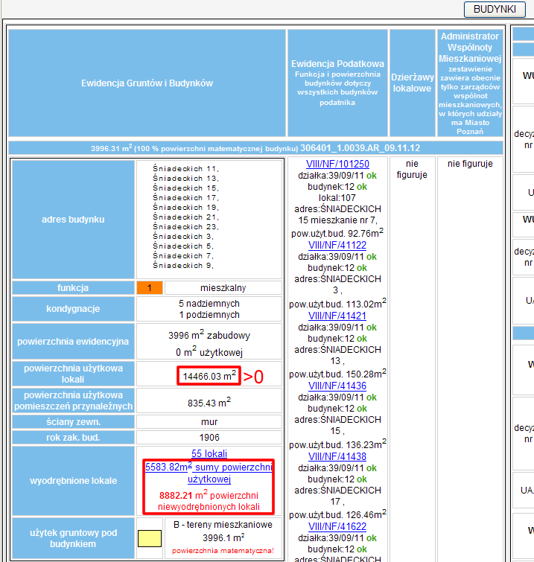Image resolution: width=534 pixels, height=562 pixels.
Task: Select the "Ewidencja Gruntów i Budynków" header
Action: tap(147, 83)
